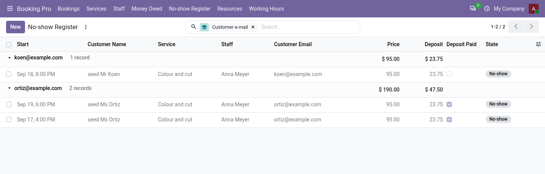The height and width of the screenshot is (174, 545).
Task: Open the conversations chat icon with badge
Action: pyautogui.click(x=473, y=9)
